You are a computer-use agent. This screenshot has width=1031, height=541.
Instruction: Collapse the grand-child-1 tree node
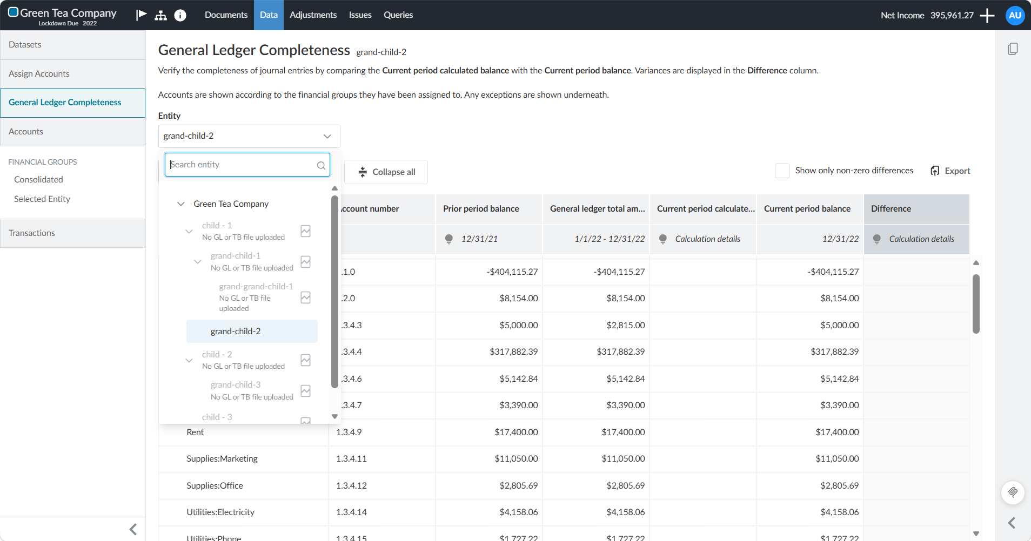198,262
